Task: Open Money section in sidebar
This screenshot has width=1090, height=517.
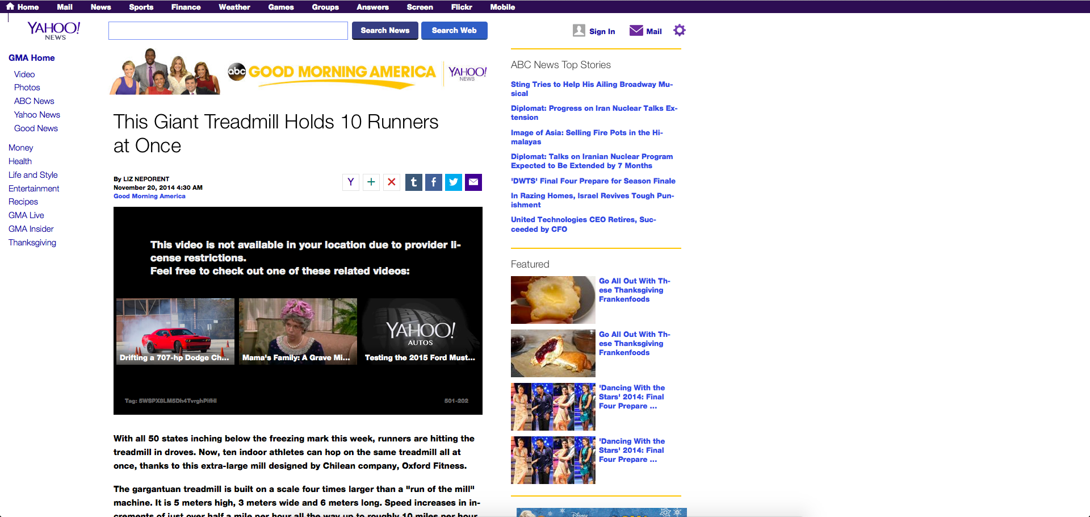Action: (21, 148)
